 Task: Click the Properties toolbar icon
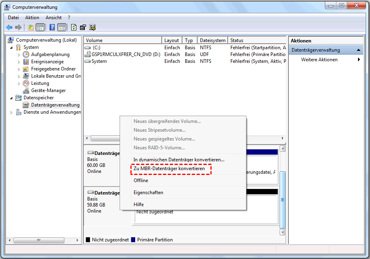pos(83,27)
